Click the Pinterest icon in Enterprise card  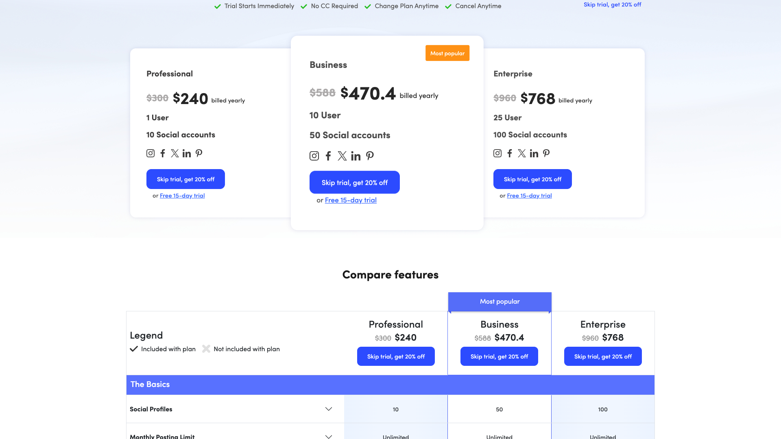pos(546,153)
